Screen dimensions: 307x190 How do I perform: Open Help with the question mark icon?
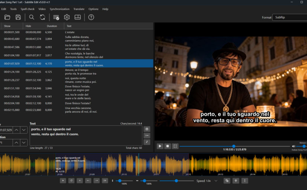(x=91, y=17)
